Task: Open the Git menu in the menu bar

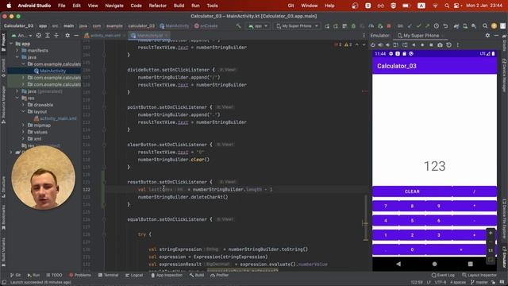Action: point(291,6)
